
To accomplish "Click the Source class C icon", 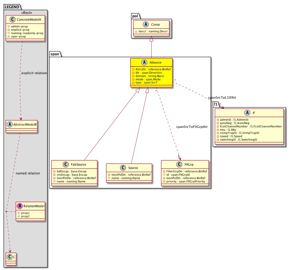I will (x=123, y=168).
